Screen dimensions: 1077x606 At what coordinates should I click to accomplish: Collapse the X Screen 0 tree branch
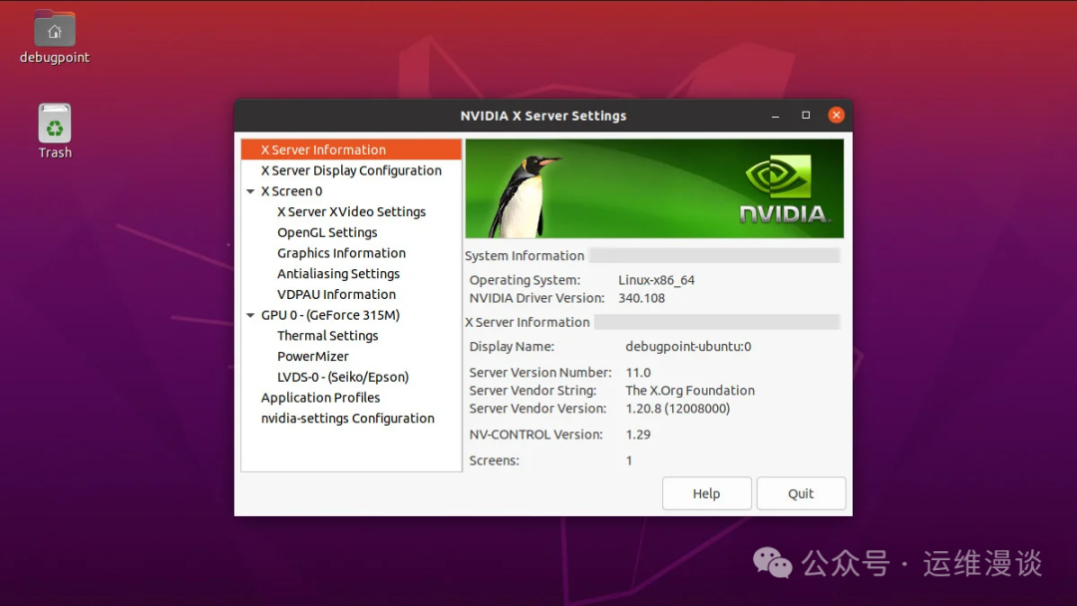250,190
